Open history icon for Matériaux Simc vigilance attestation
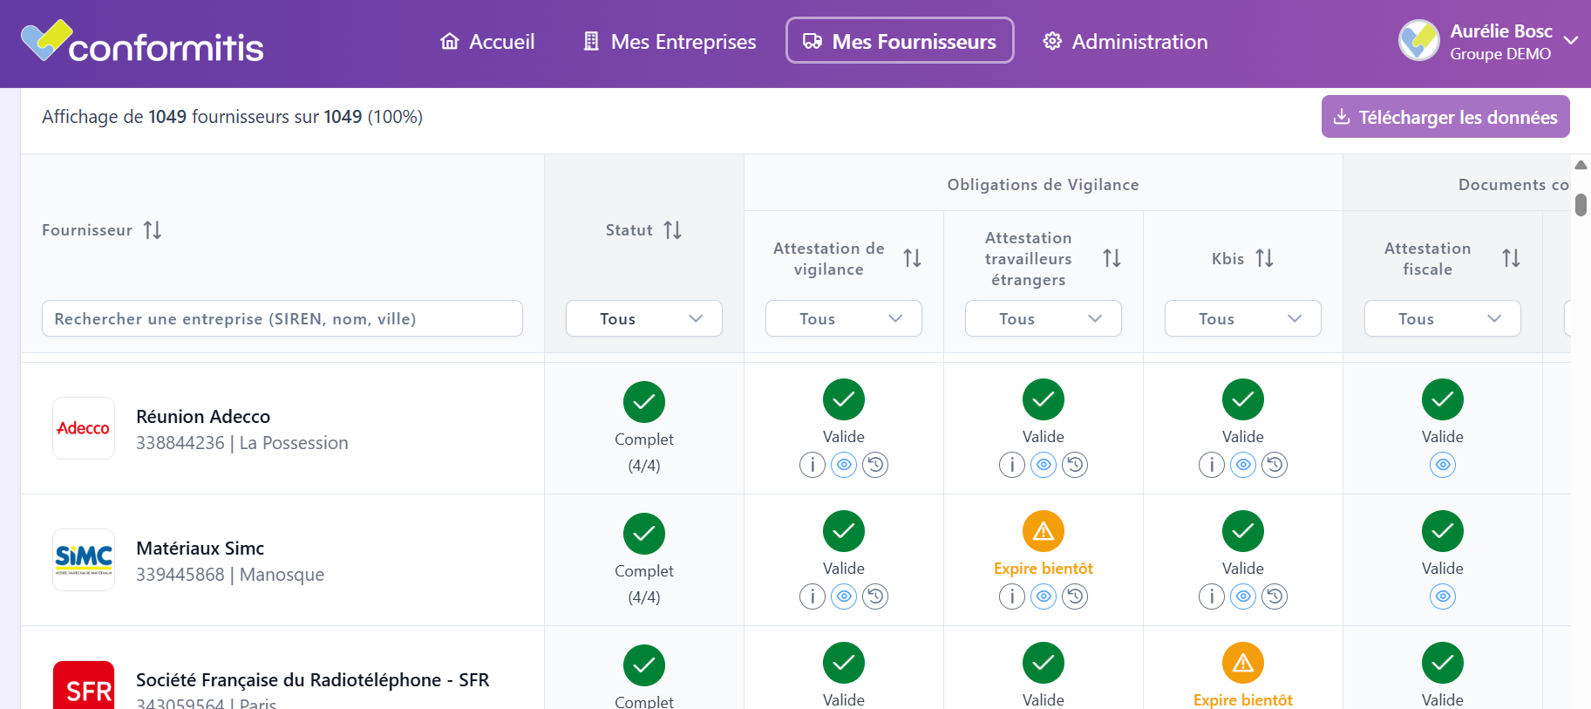This screenshot has width=1591, height=709. [x=875, y=597]
